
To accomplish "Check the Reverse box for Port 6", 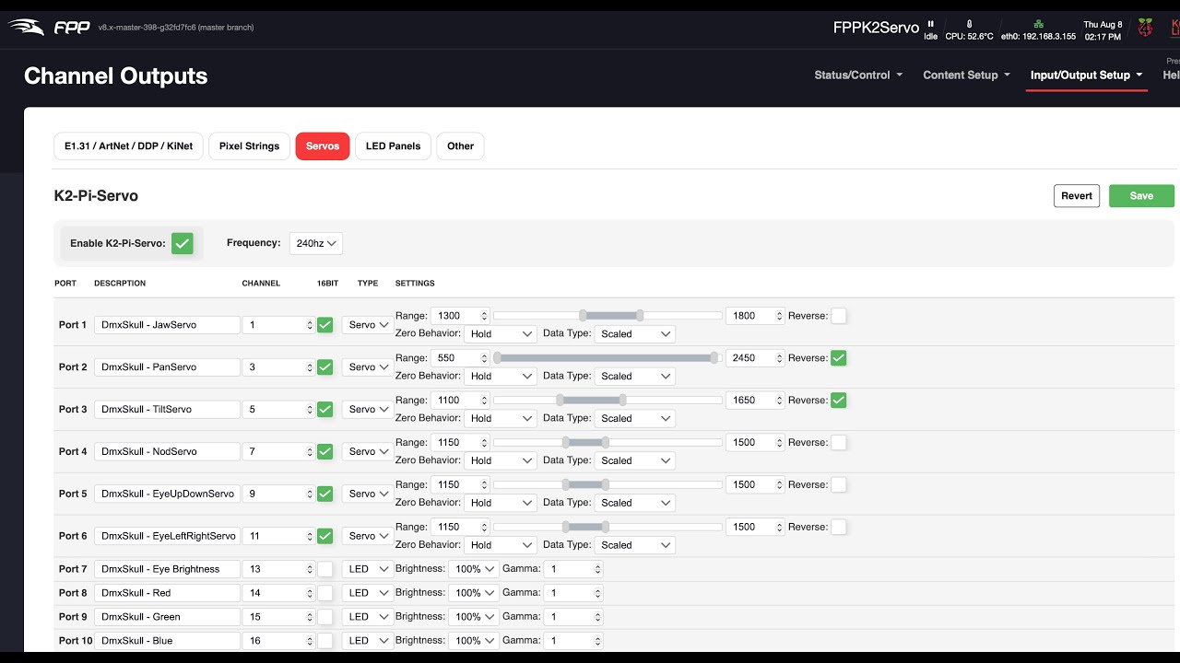I will (838, 527).
